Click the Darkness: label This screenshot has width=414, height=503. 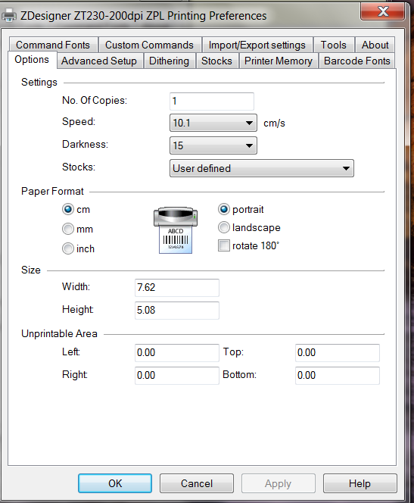[x=86, y=145]
